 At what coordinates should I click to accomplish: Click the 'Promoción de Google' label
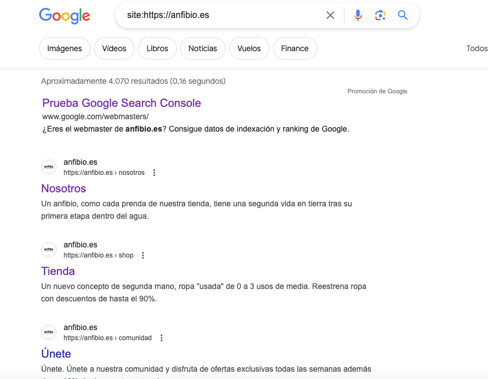click(x=377, y=91)
